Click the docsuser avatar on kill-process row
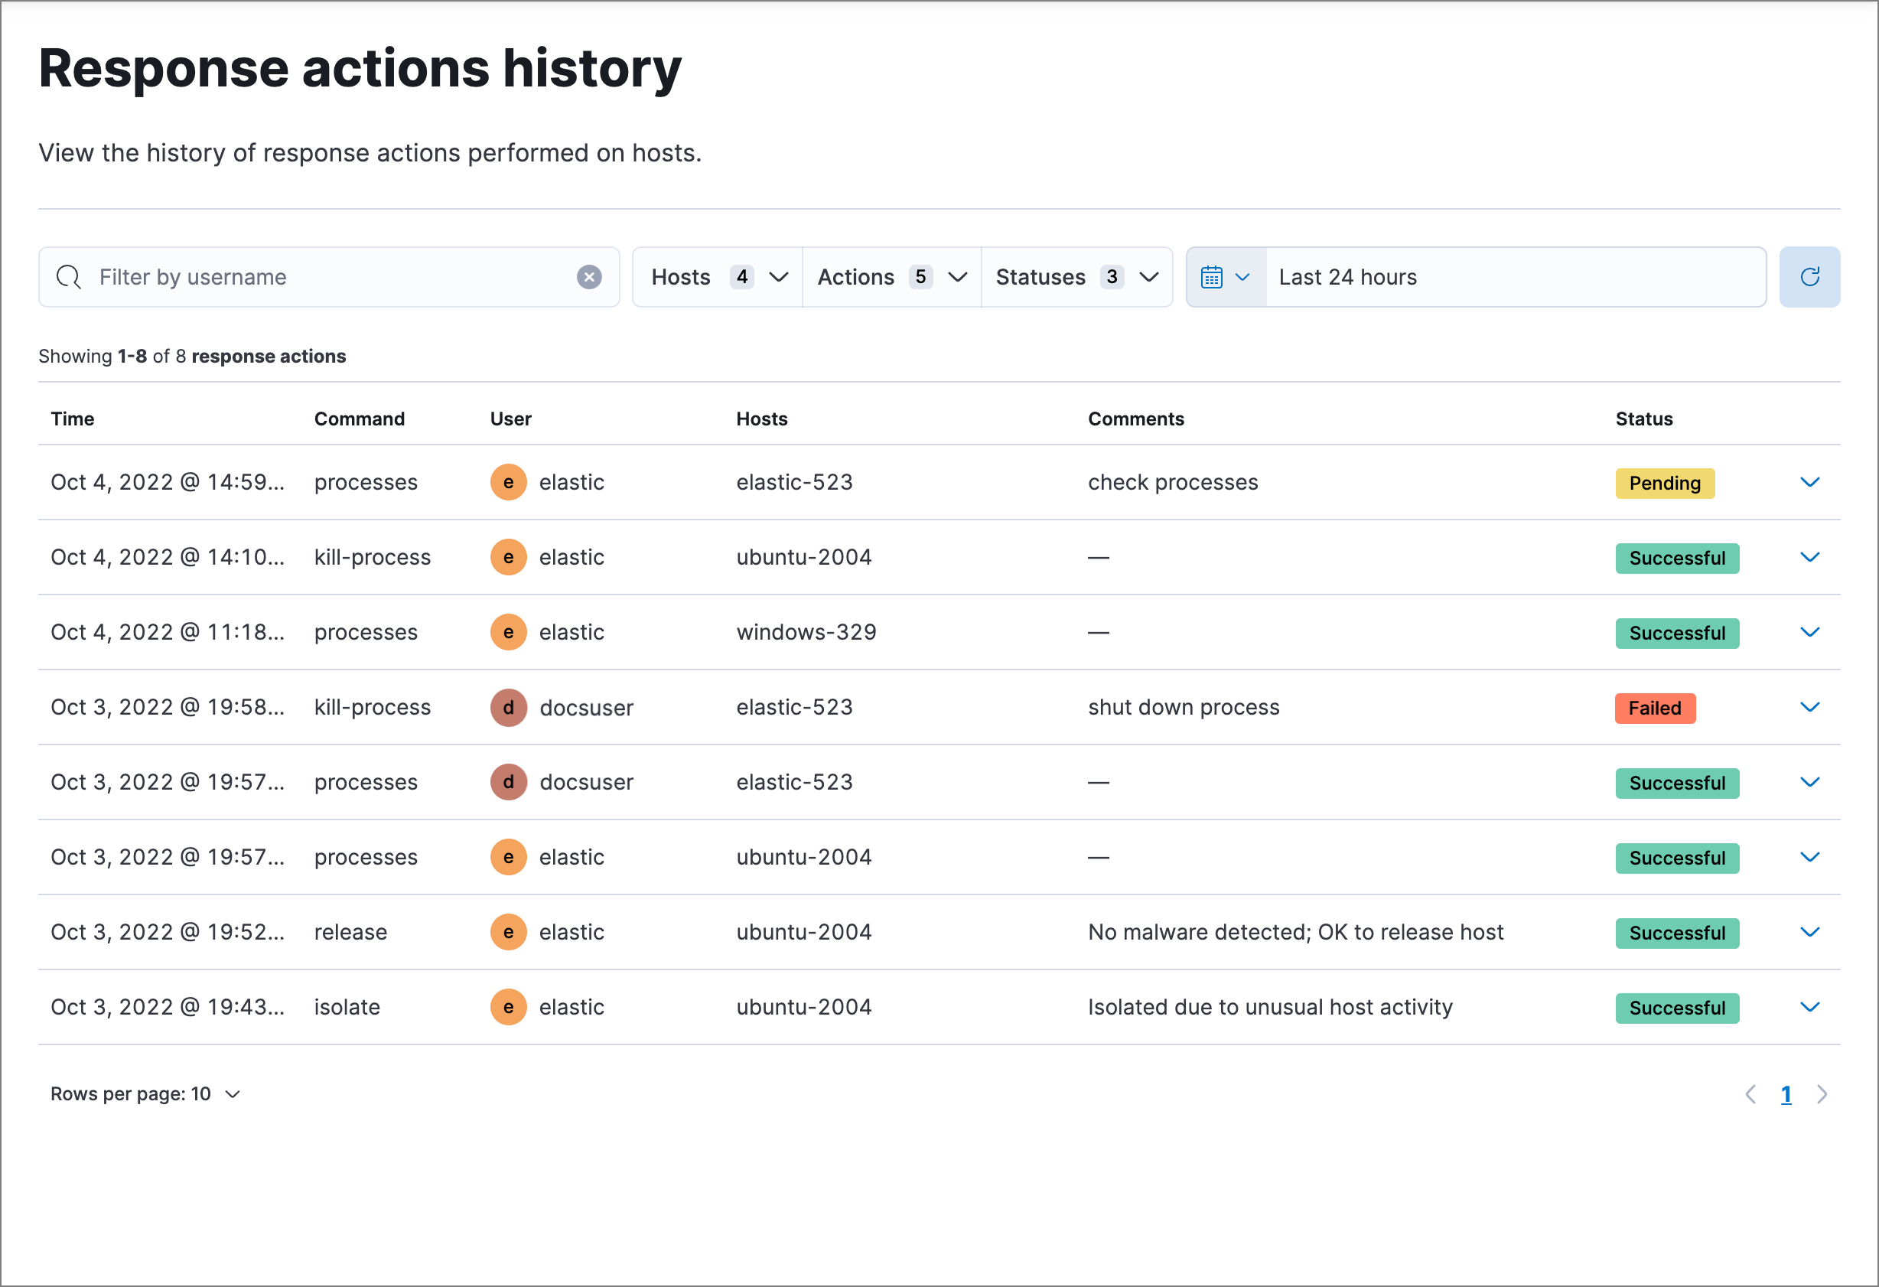Viewport: 1879px width, 1287px height. click(508, 707)
